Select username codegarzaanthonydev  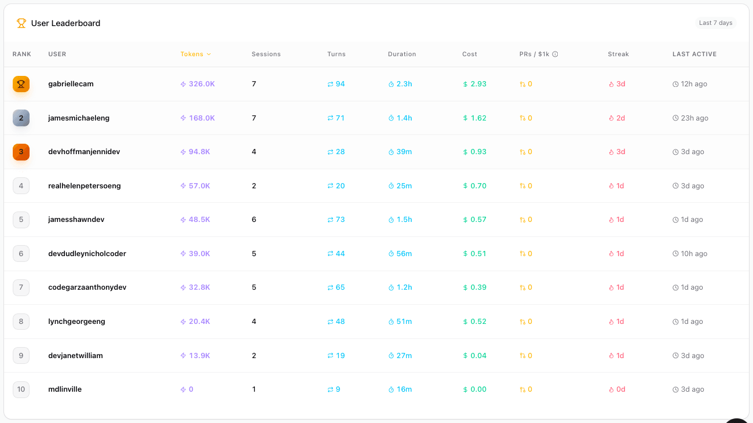87,287
